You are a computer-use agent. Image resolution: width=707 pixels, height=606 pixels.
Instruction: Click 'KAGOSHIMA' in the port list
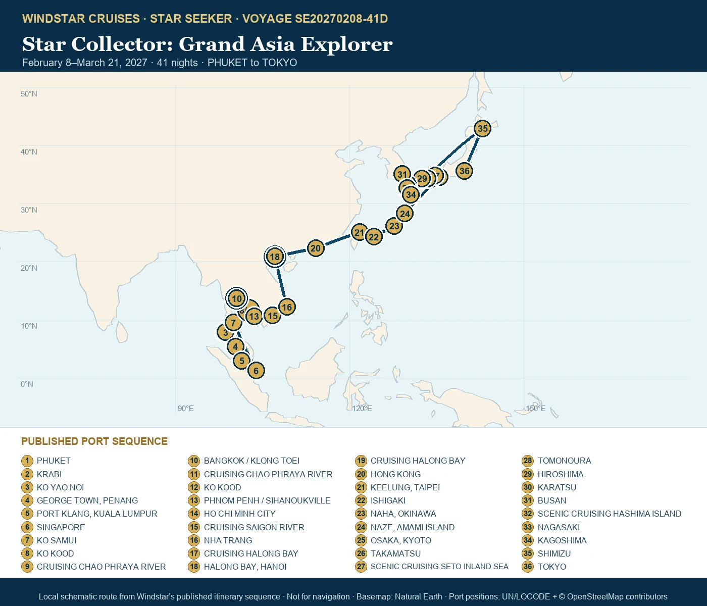[x=562, y=540]
